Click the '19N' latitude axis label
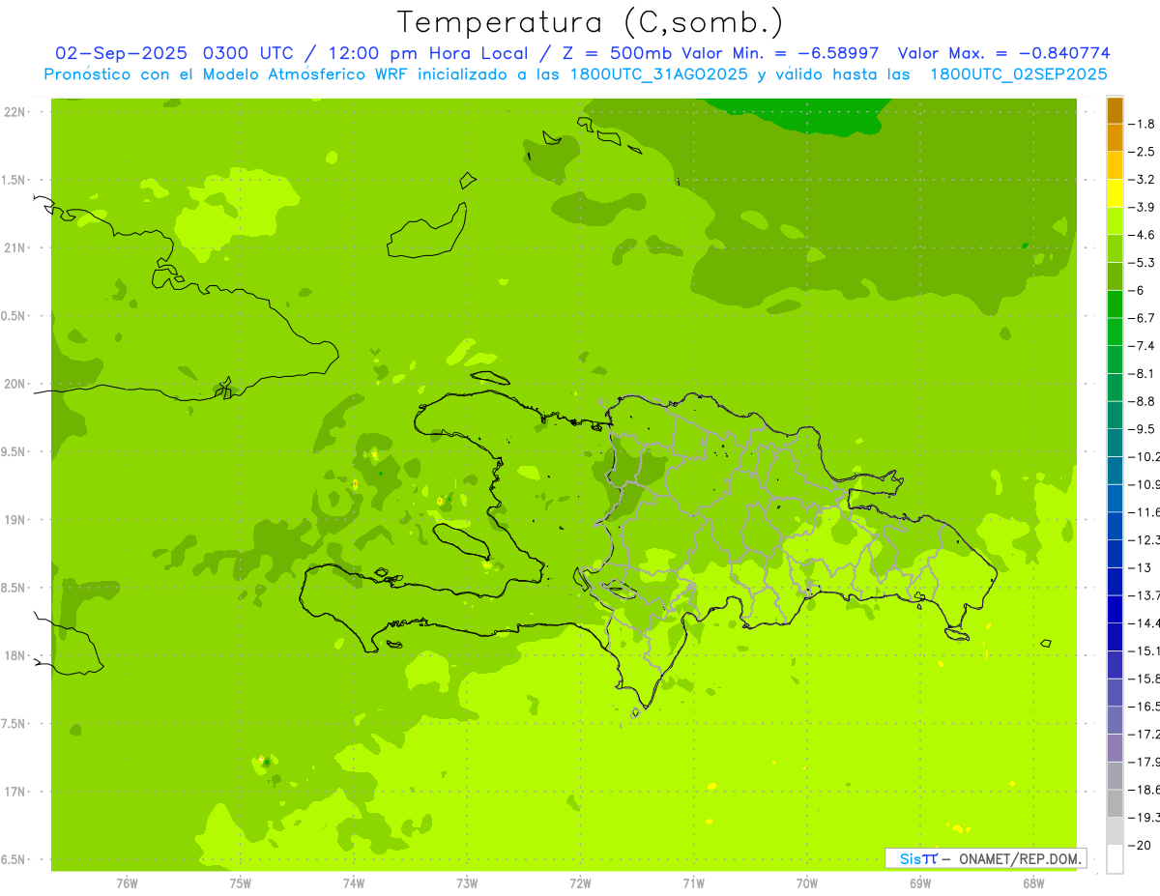The width and height of the screenshot is (1160, 896). 15,520
